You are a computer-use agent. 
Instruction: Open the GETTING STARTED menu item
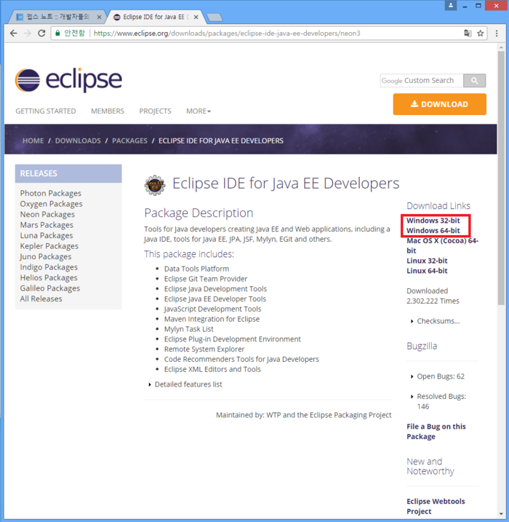pos(46,111)
